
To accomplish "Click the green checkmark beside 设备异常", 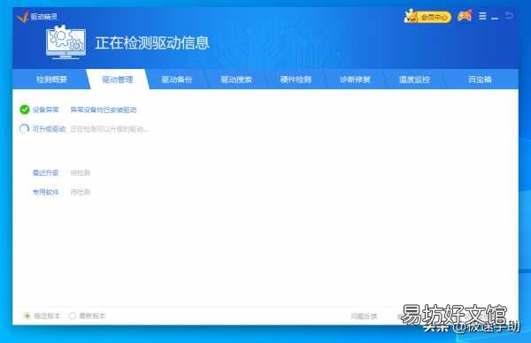I will [x=25, y=110].
